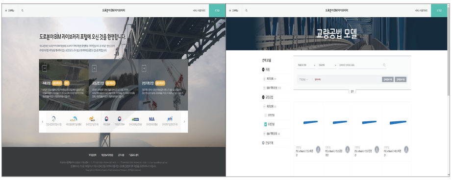
Task: Click the search magnifier on the right page header
Action: 247,10
